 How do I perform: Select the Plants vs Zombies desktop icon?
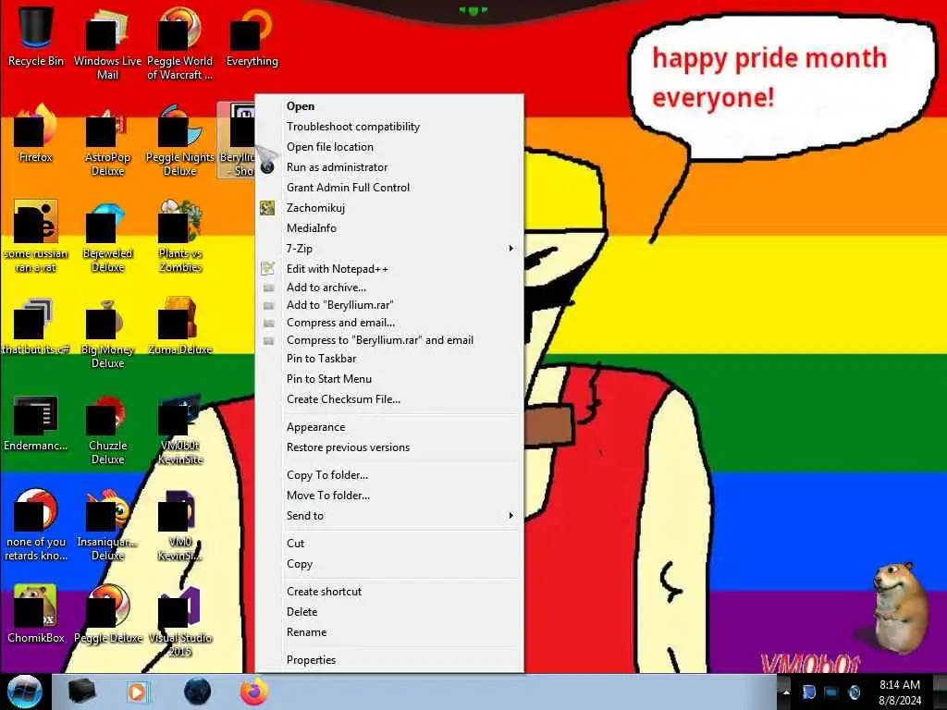click(x=179, y=237)
